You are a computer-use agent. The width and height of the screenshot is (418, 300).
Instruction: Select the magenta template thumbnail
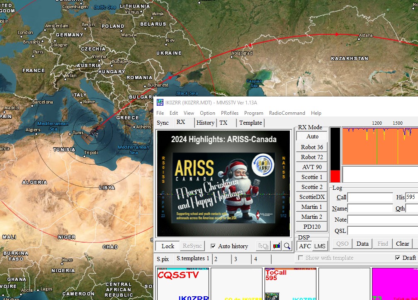[395, 284]
